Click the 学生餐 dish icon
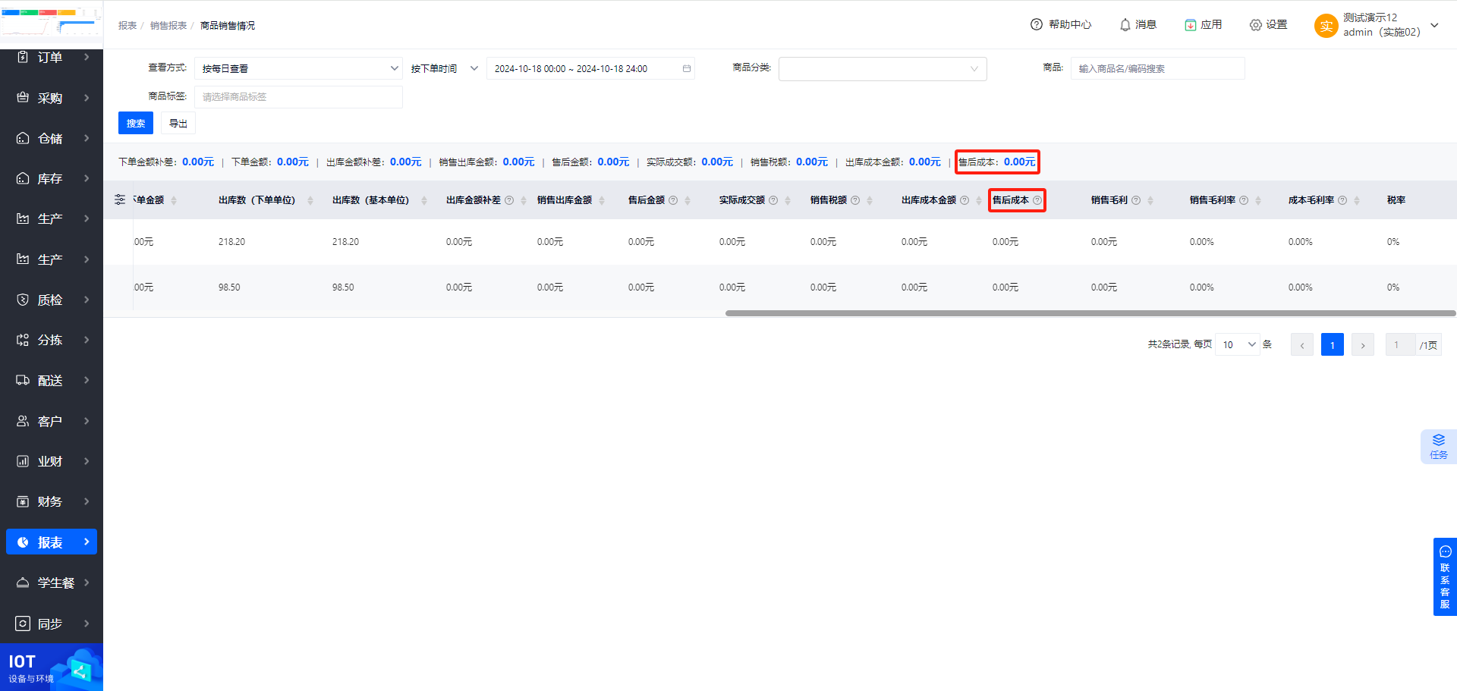The image size is (1457, 691). click(x=23, y=583)
